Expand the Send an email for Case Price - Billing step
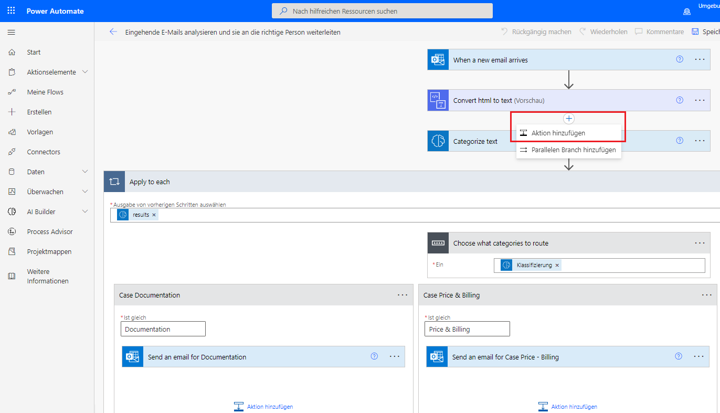This screenshot has width=720, height=413. [568, 357]
